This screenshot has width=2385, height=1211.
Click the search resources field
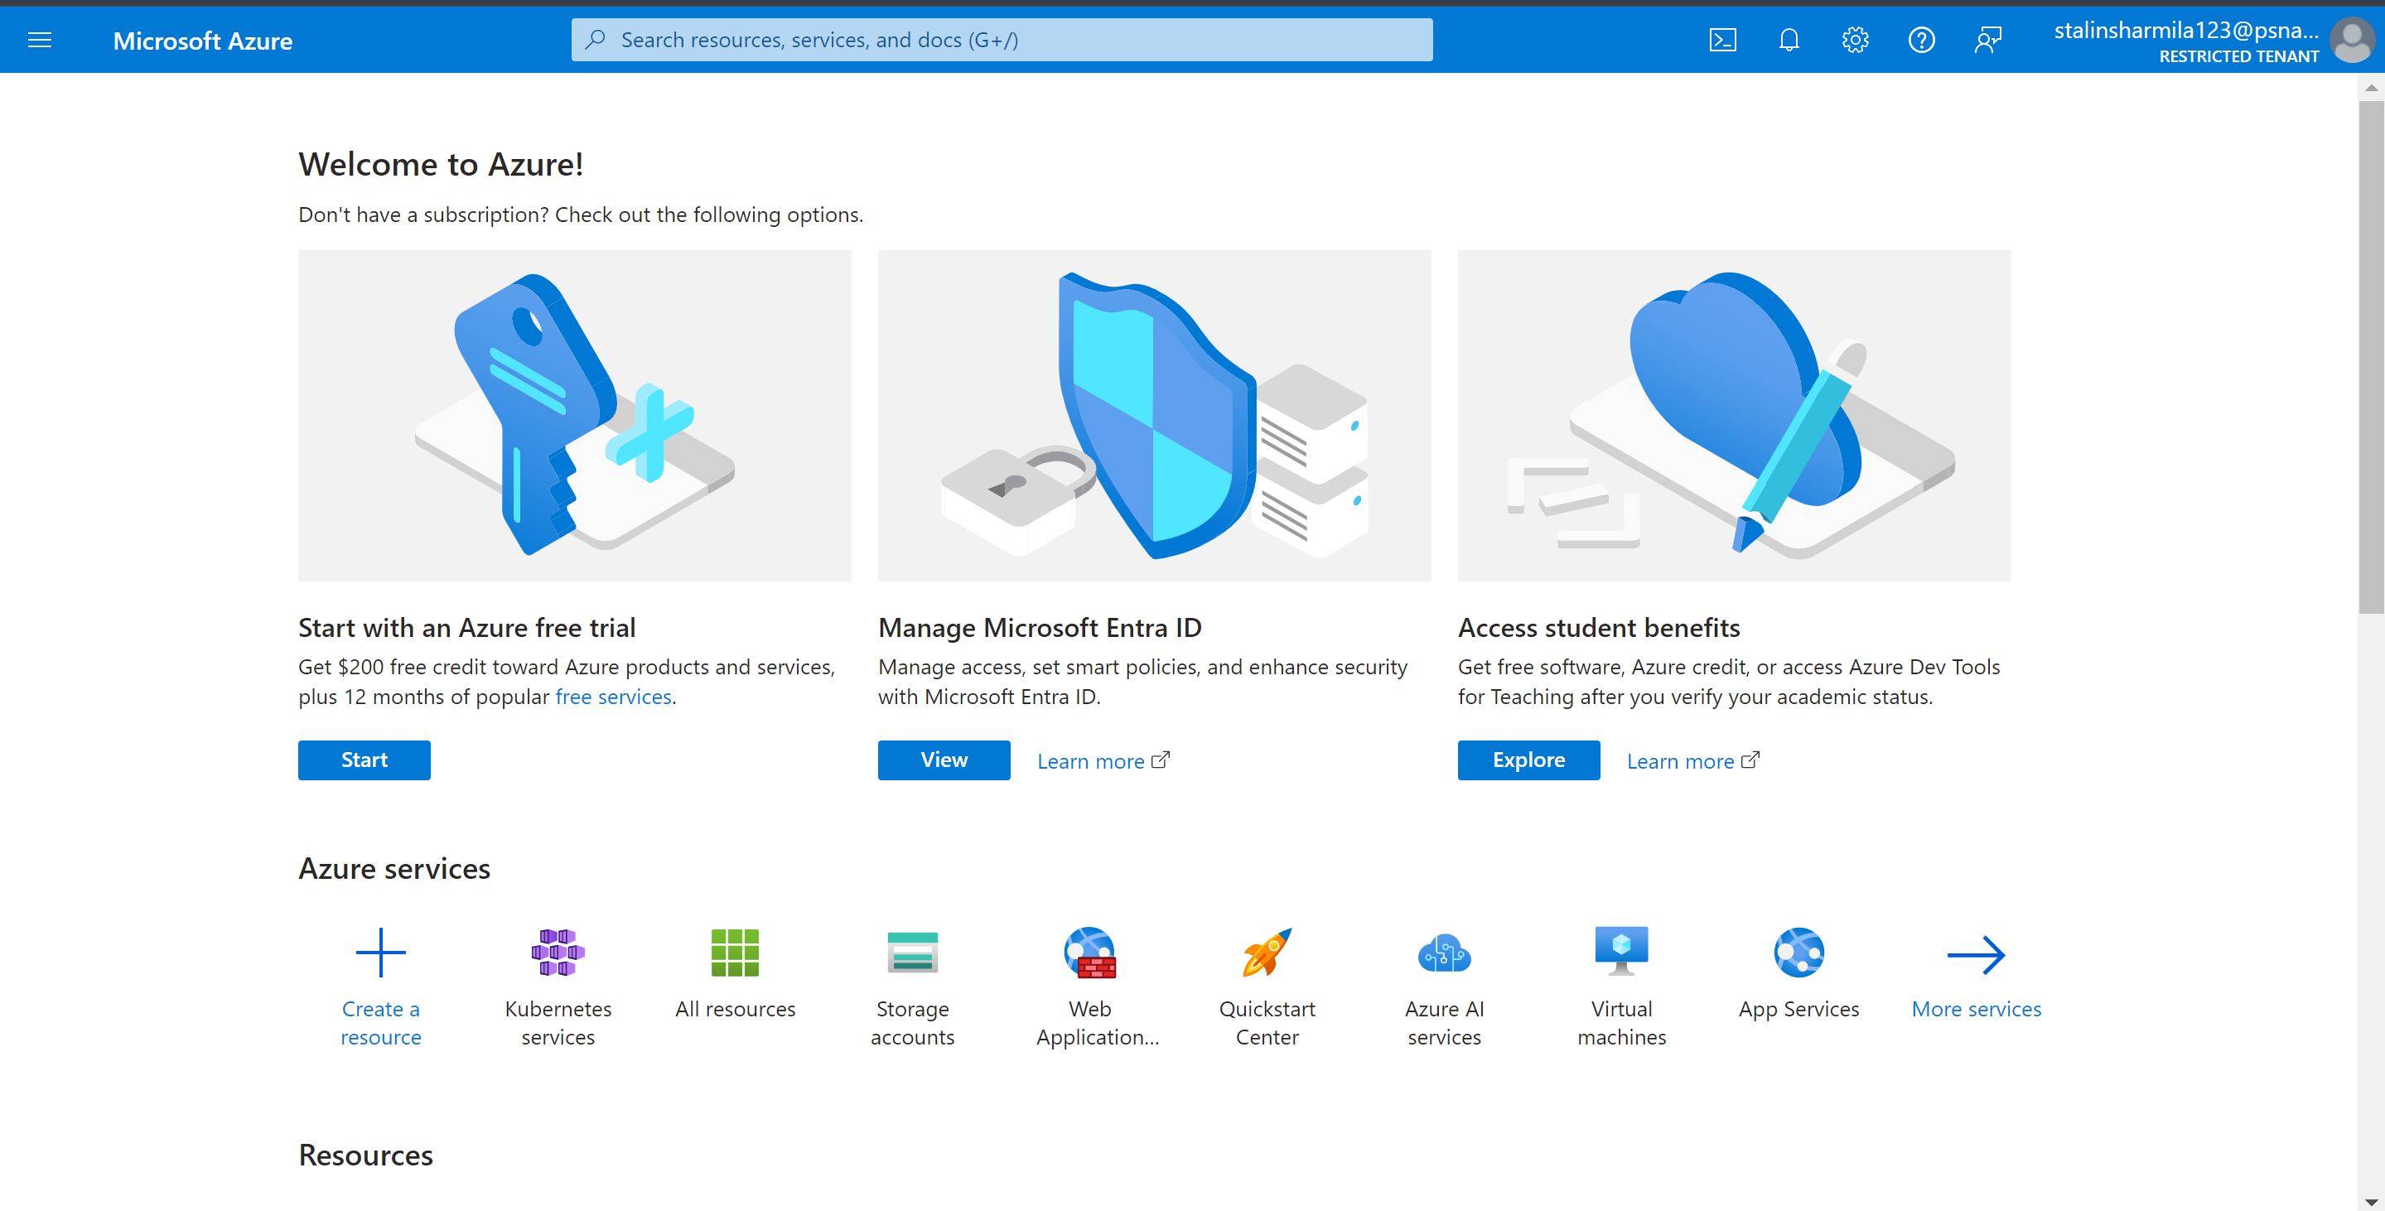pyautogui.click(x=1002, y=39)
